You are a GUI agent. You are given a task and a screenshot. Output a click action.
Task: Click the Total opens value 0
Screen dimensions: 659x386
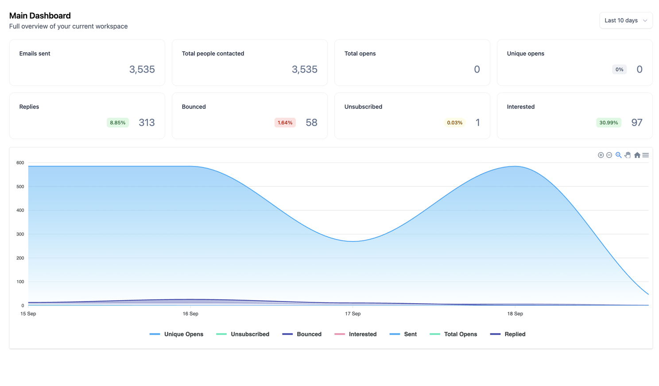(x=477, y=69)
